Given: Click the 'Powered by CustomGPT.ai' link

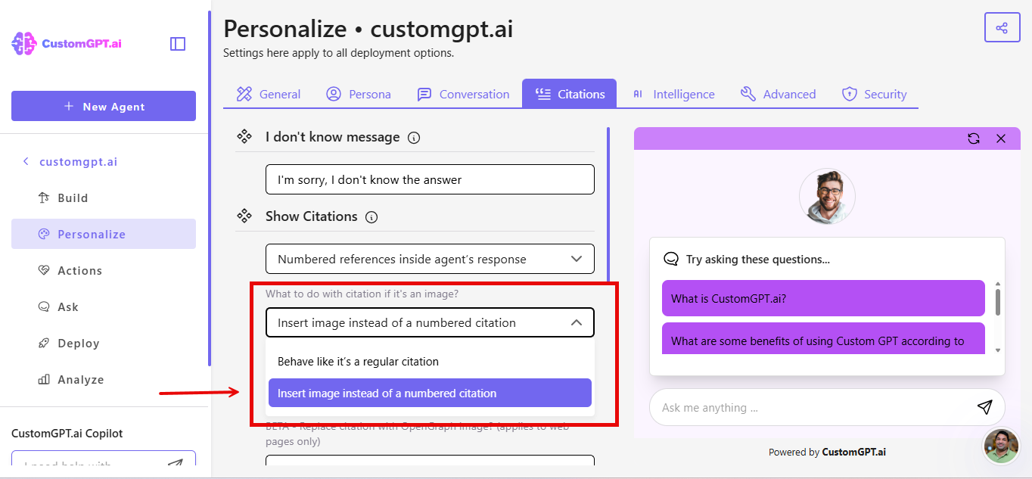Looking at the screenshot, I should point(827,451).
